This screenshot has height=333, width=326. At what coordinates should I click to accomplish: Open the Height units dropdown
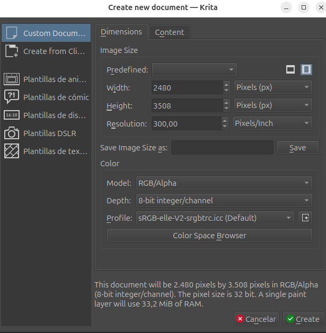[x=273, y=105]
